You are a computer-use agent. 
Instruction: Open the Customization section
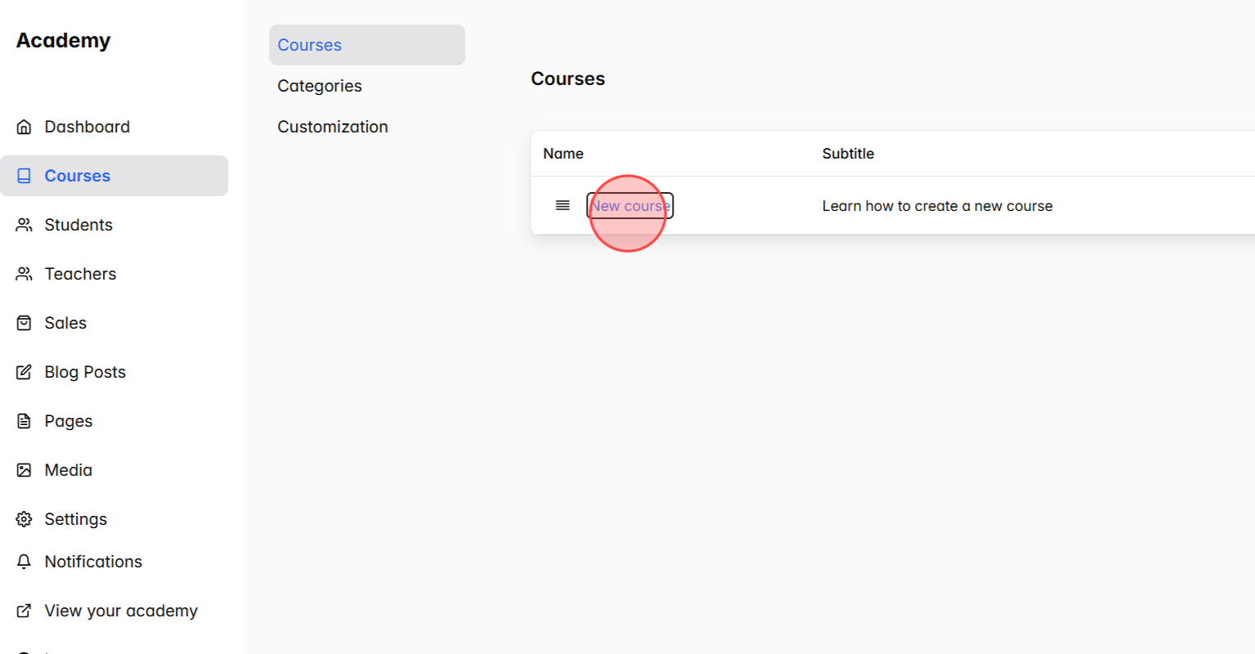(x=333, y=126)
